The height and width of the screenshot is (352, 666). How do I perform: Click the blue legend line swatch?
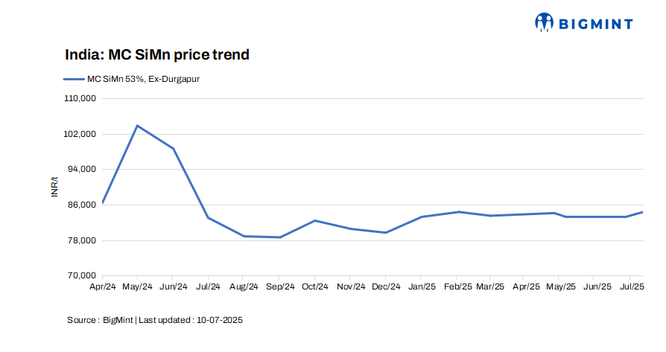click(x=74, y=78)
